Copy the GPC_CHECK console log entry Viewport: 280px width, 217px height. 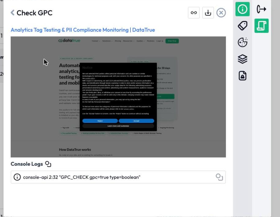pos(219,177)
